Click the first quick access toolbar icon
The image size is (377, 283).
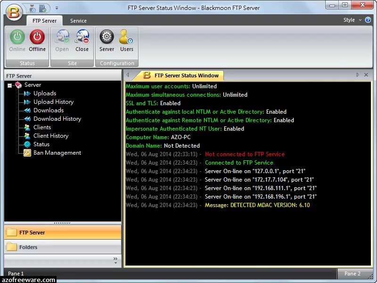point(32,8)
